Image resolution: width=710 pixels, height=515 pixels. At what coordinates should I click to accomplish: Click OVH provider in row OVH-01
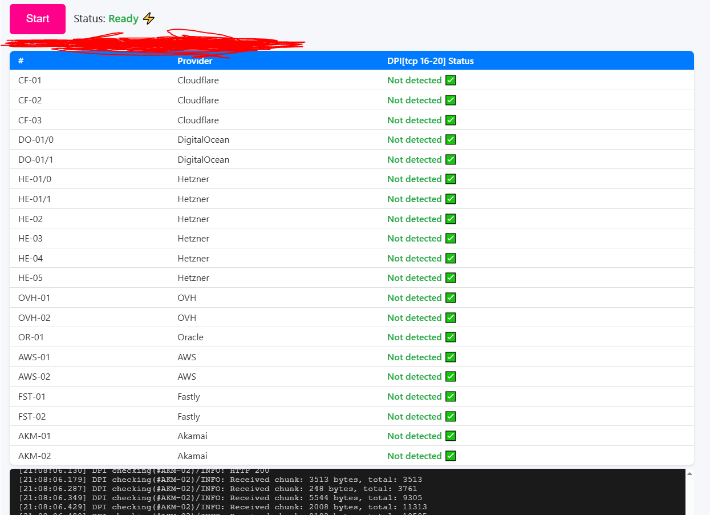tap(186, 298)
